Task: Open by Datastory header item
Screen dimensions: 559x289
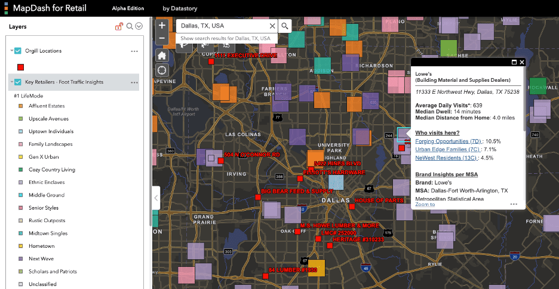Action: pyautogui.click(x=180, y=8)
